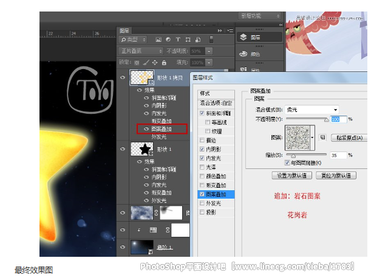388x278 pixels.
Task: Select 混合选项:自定 in Layer Style list
Action: tap(216, 103)
